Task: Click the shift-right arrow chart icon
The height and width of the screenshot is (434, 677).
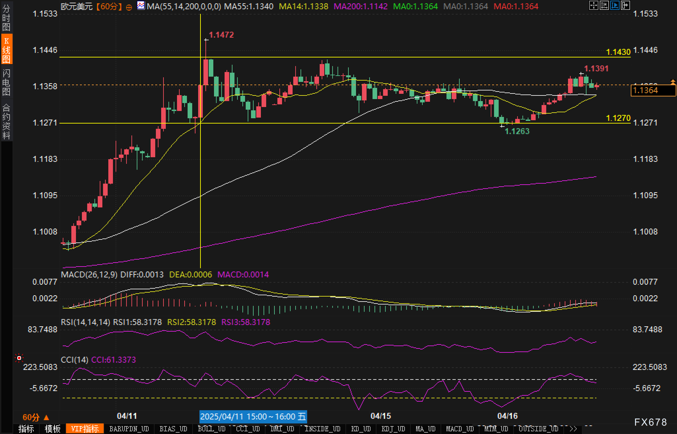Action: pyautogui.click(x=625, y=5)
